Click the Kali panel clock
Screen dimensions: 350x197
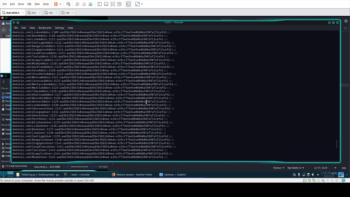[x=329, y=175]
